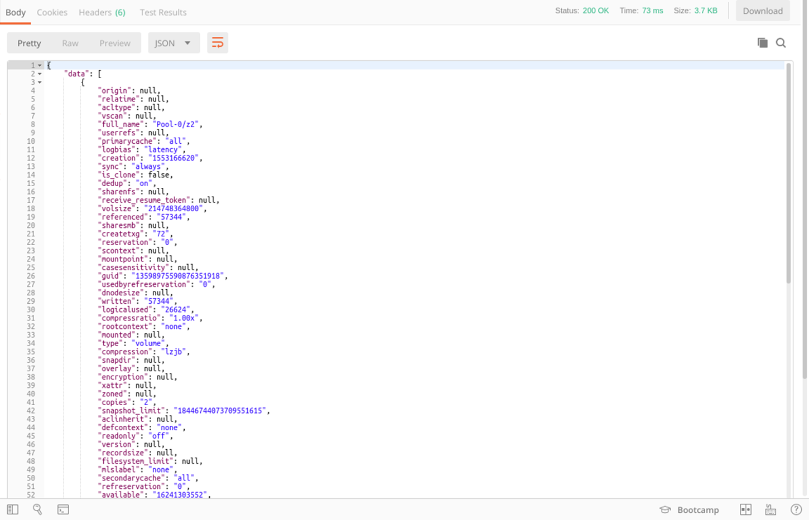This screenshot has height=520, width=809.
Task: Collapse the "data" array on line 2
Action: pyautogui.click(x=40, y=74)
